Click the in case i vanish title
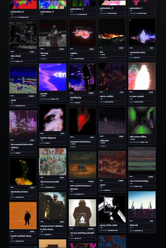The width and height of the screenshot is (166, 248). [137, 96]
